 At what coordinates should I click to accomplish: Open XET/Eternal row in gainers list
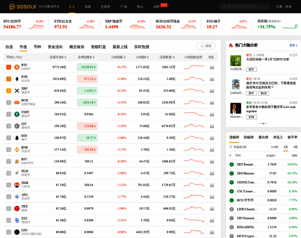coord(263,165)
